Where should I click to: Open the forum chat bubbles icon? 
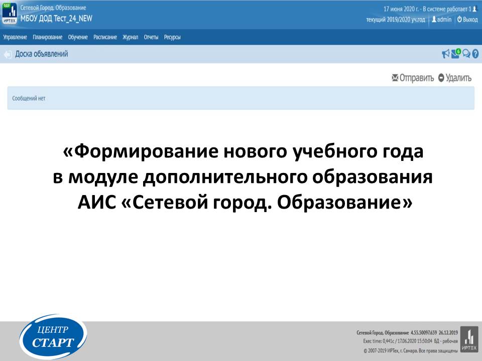[466, 54]
